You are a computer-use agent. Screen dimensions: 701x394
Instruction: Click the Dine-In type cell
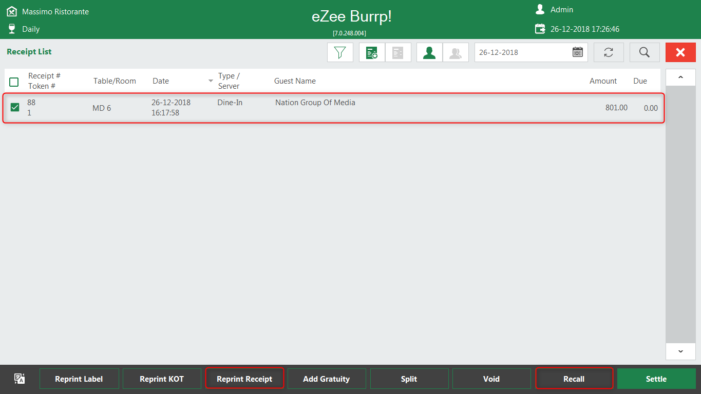(x=230, y=103)
